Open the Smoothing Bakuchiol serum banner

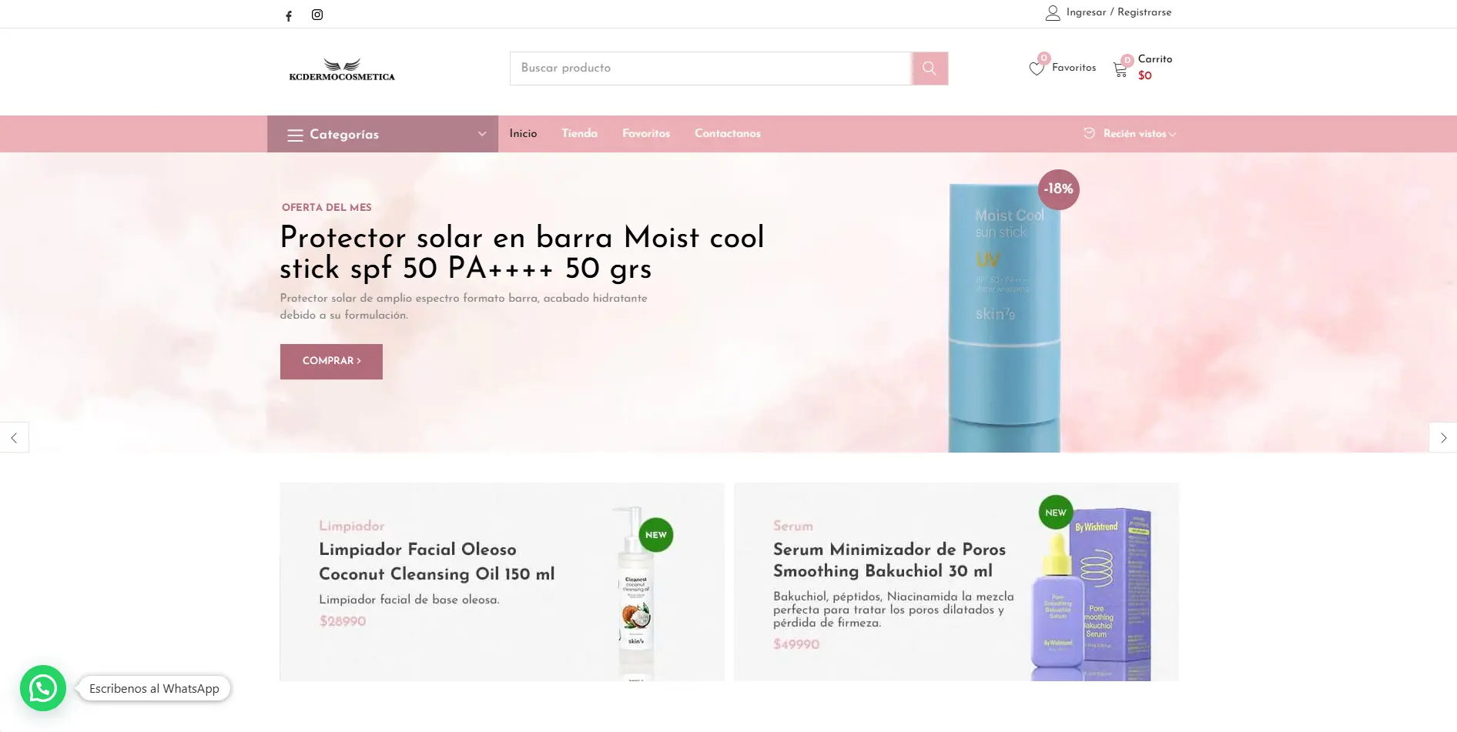pyautogui.click(x=956, y=582)
